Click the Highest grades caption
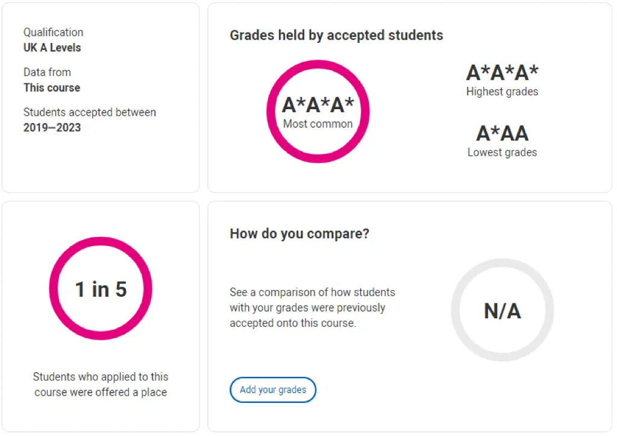Image resolution: width=617 pixels, height=436 pixels. [502, 92]
